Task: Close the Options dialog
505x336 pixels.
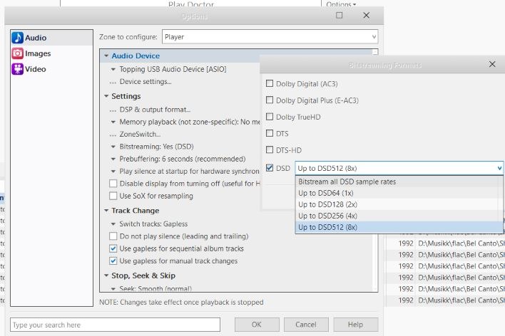Action: point(366,15)
